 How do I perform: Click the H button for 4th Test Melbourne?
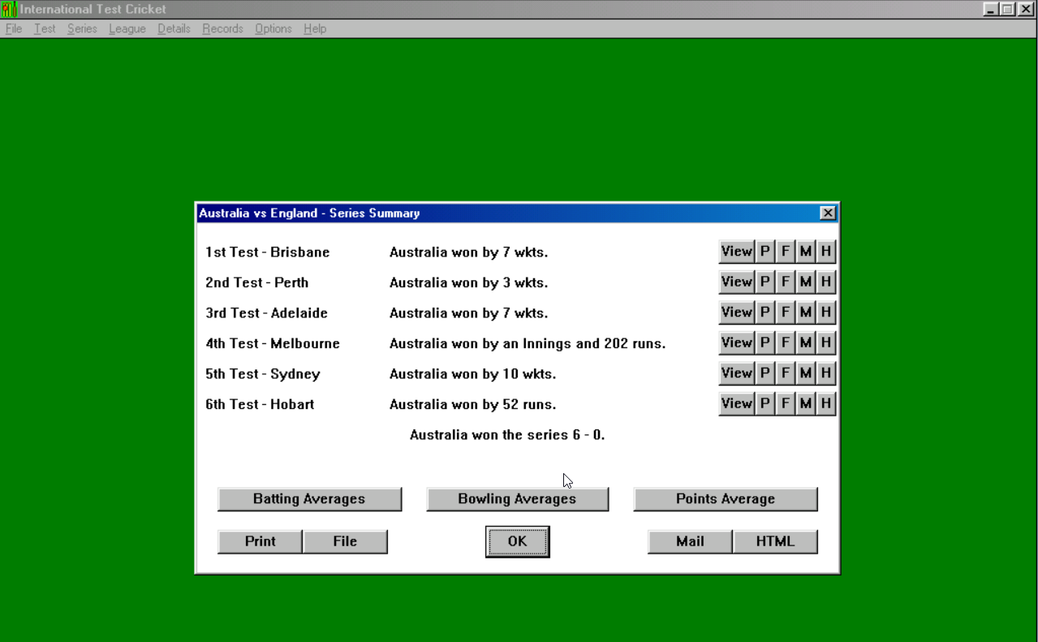click(x=825, y=343)
